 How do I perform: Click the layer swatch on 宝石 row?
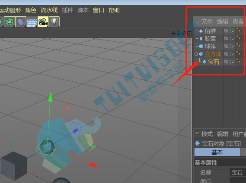coord(226,62)
